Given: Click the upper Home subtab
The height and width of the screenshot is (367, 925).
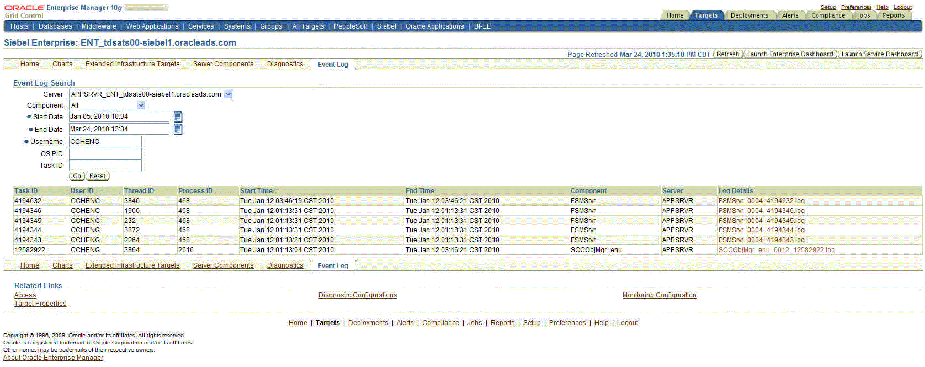Looking at the screenshot, I should (x=30, y=64).
